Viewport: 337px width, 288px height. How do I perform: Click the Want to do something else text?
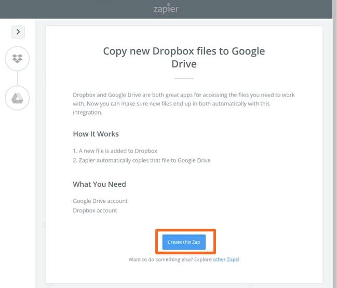170,259
